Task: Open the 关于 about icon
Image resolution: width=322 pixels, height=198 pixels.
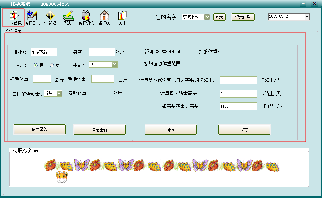Action: 122,18
